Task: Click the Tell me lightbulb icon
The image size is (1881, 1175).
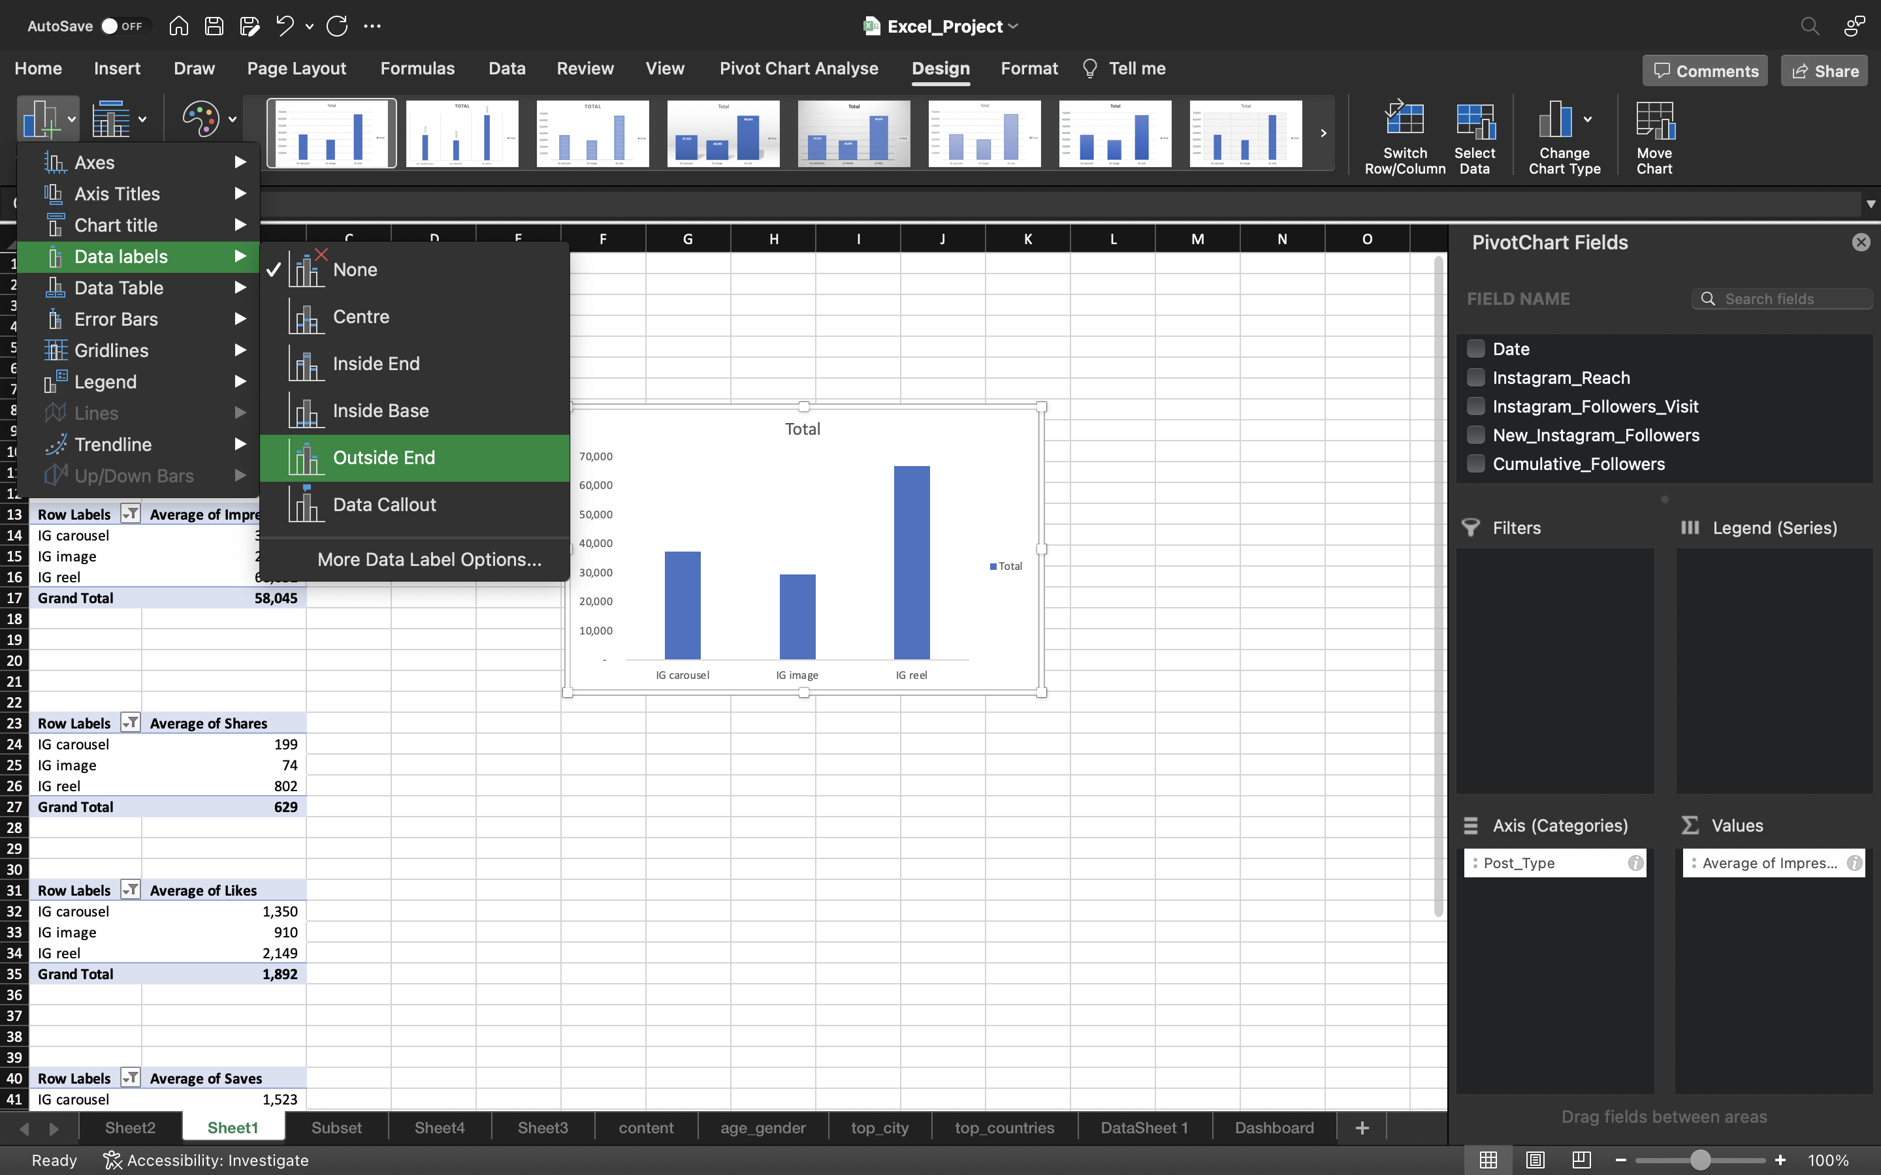Action: coord(1089,69)
